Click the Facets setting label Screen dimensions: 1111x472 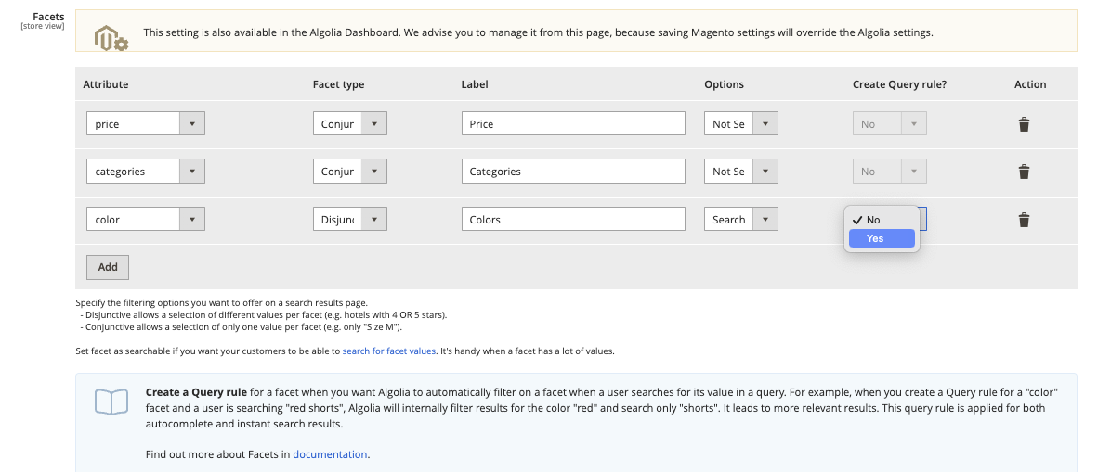(48, 17)
